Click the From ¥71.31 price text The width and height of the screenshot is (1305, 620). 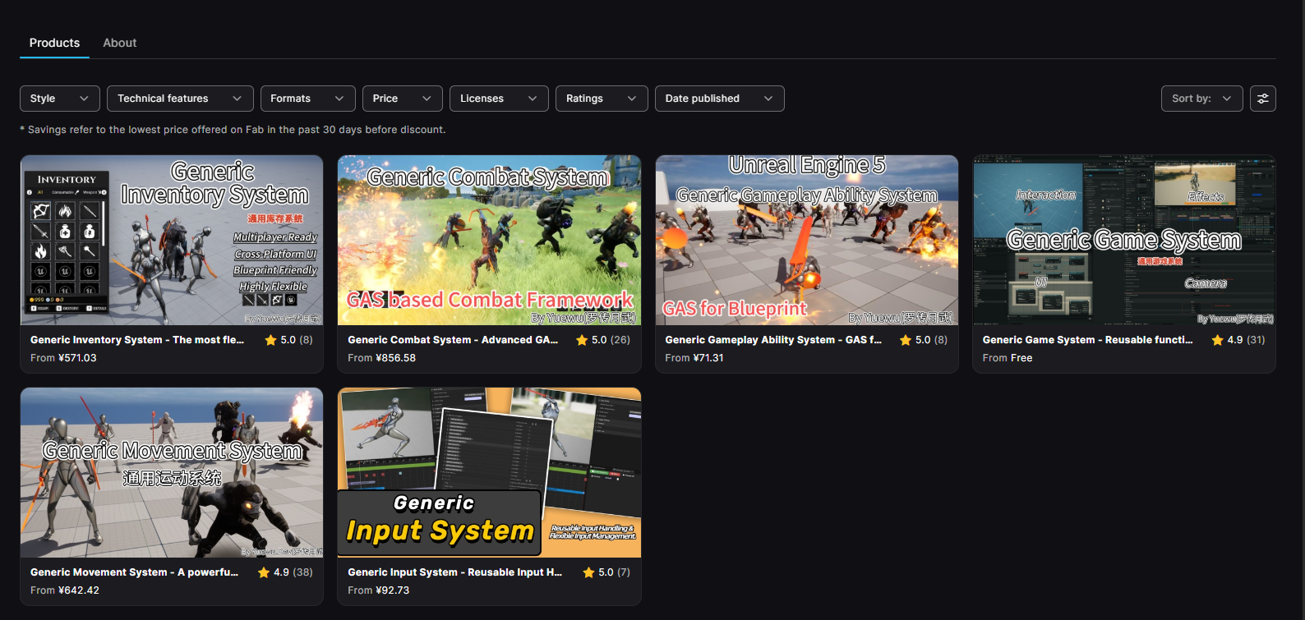(694, 358)
